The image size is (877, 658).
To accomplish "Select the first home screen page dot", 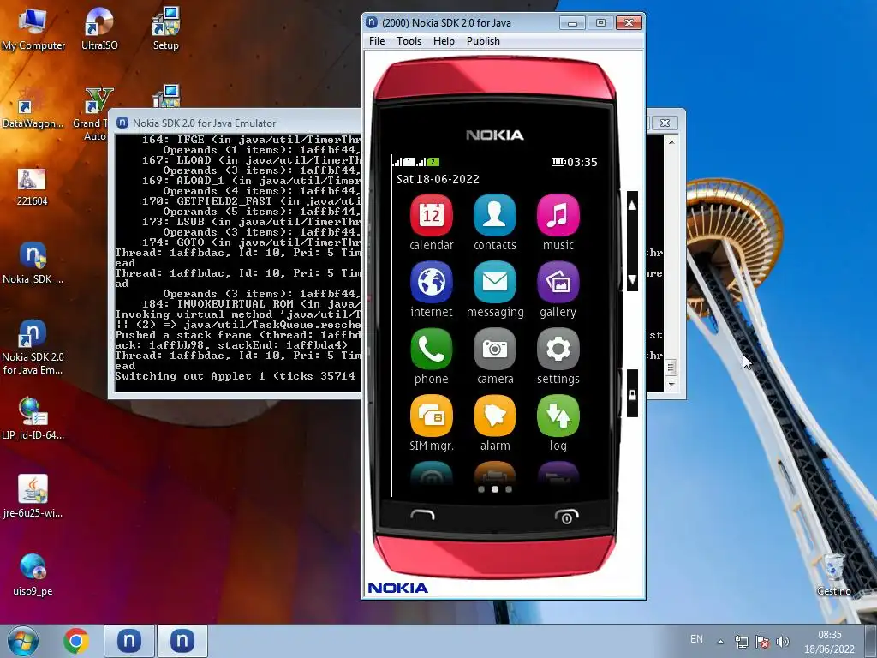I will (481, 489).
